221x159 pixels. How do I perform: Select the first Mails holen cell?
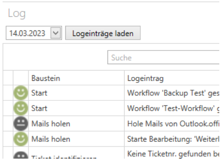point(76,124)
